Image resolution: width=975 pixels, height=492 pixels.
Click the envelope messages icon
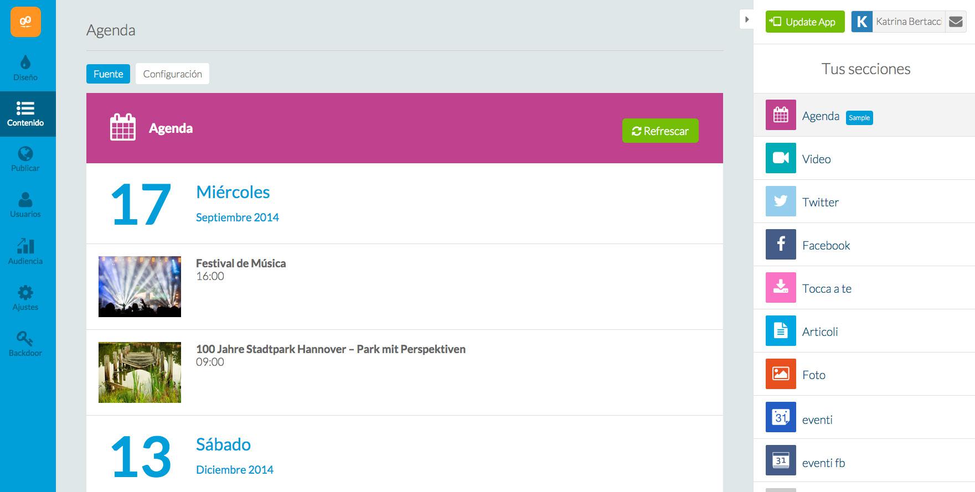point(956,22)
